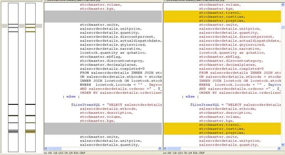Click the 'else' keyword in right pane

coord(190,96)
